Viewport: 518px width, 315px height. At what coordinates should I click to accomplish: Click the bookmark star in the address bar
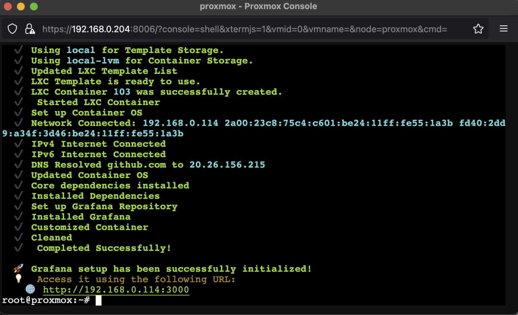[x=478, y=29]
